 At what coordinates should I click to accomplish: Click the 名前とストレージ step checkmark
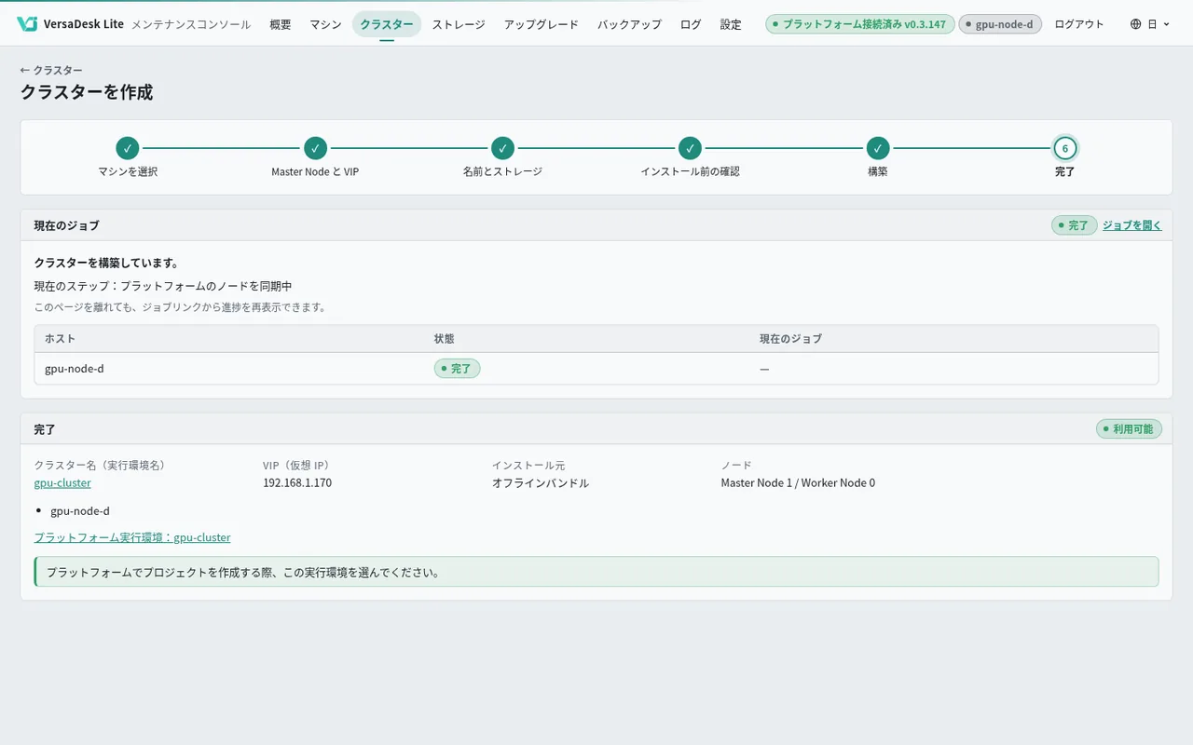click(502, 148)
